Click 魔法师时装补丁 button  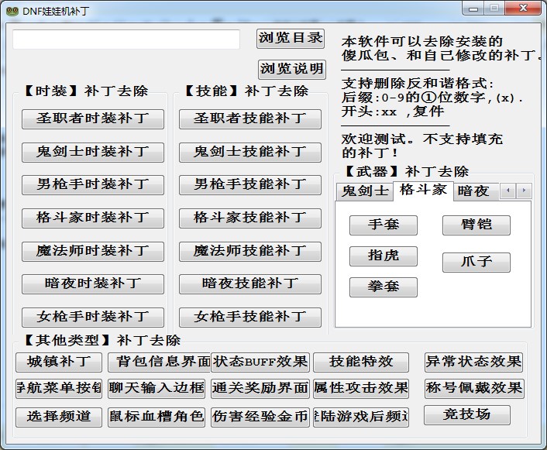[x=93, y=252]
